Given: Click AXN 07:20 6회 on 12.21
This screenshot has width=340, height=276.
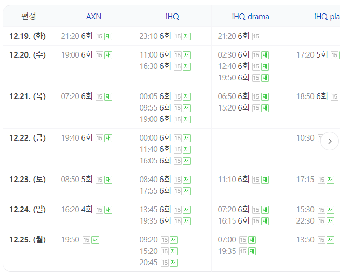Looking at the screenshot, I should [x=87, y=96].
